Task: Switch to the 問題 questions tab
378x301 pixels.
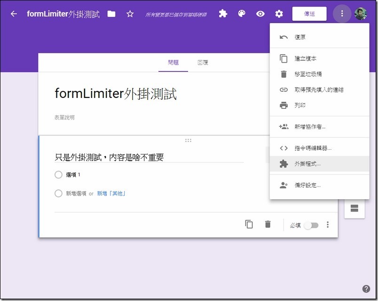Action: (x=173, y=63)
